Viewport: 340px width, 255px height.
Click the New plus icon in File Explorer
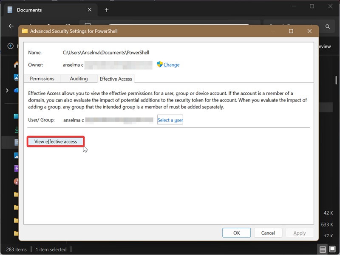(x=10, y=46)
